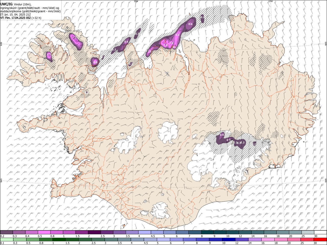The height and width of the screenshot is (245, 327).
Task: Click the '1.2' precipitation value on north coast
Action: (166, 45)
